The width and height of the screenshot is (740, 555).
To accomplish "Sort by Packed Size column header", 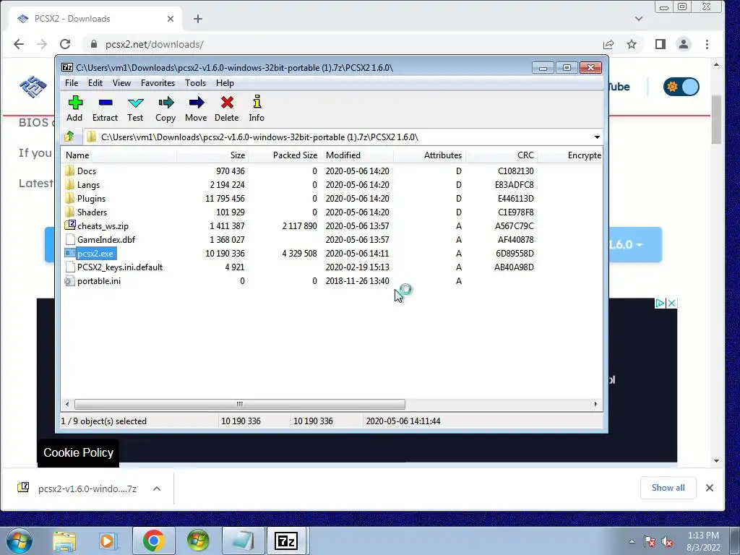I will coord(285,155).
